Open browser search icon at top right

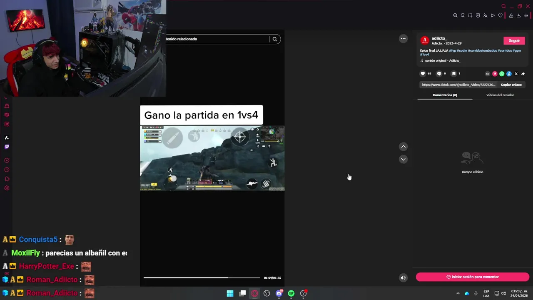(503, 6)
